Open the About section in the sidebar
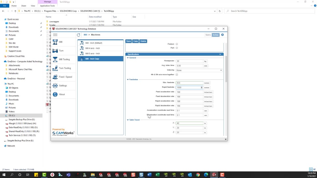This screenshot has height=178, width=317. click(x=63, y=95)
